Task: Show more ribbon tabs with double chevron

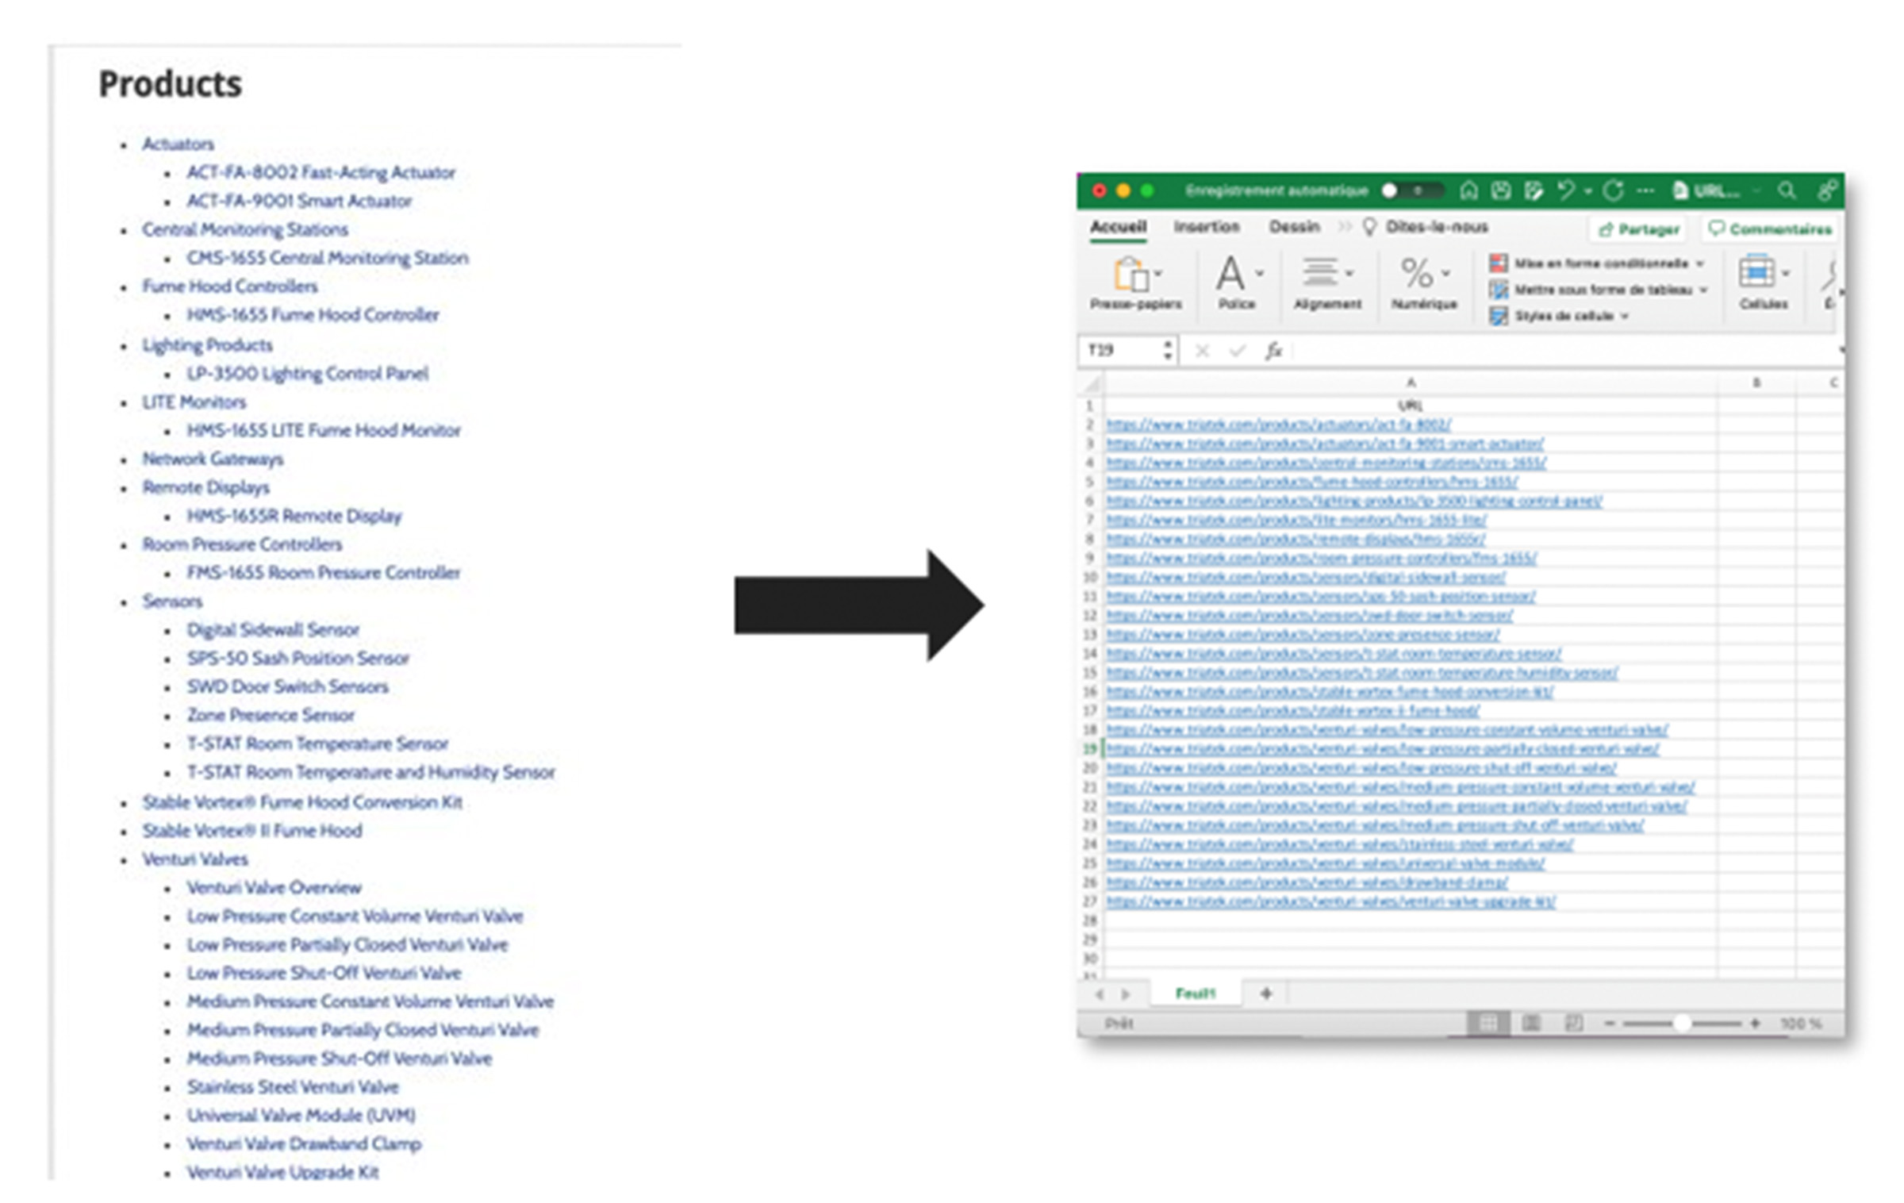Action: (1344, 227)
